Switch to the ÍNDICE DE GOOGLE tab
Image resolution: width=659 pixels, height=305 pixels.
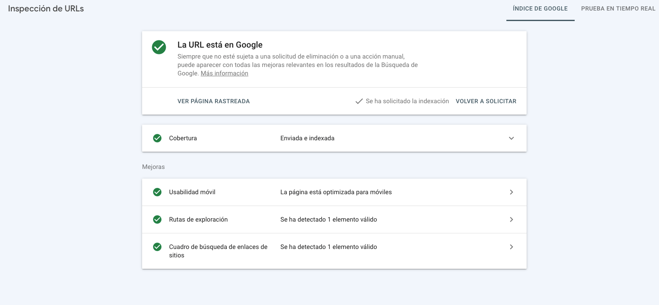point(540,8)
